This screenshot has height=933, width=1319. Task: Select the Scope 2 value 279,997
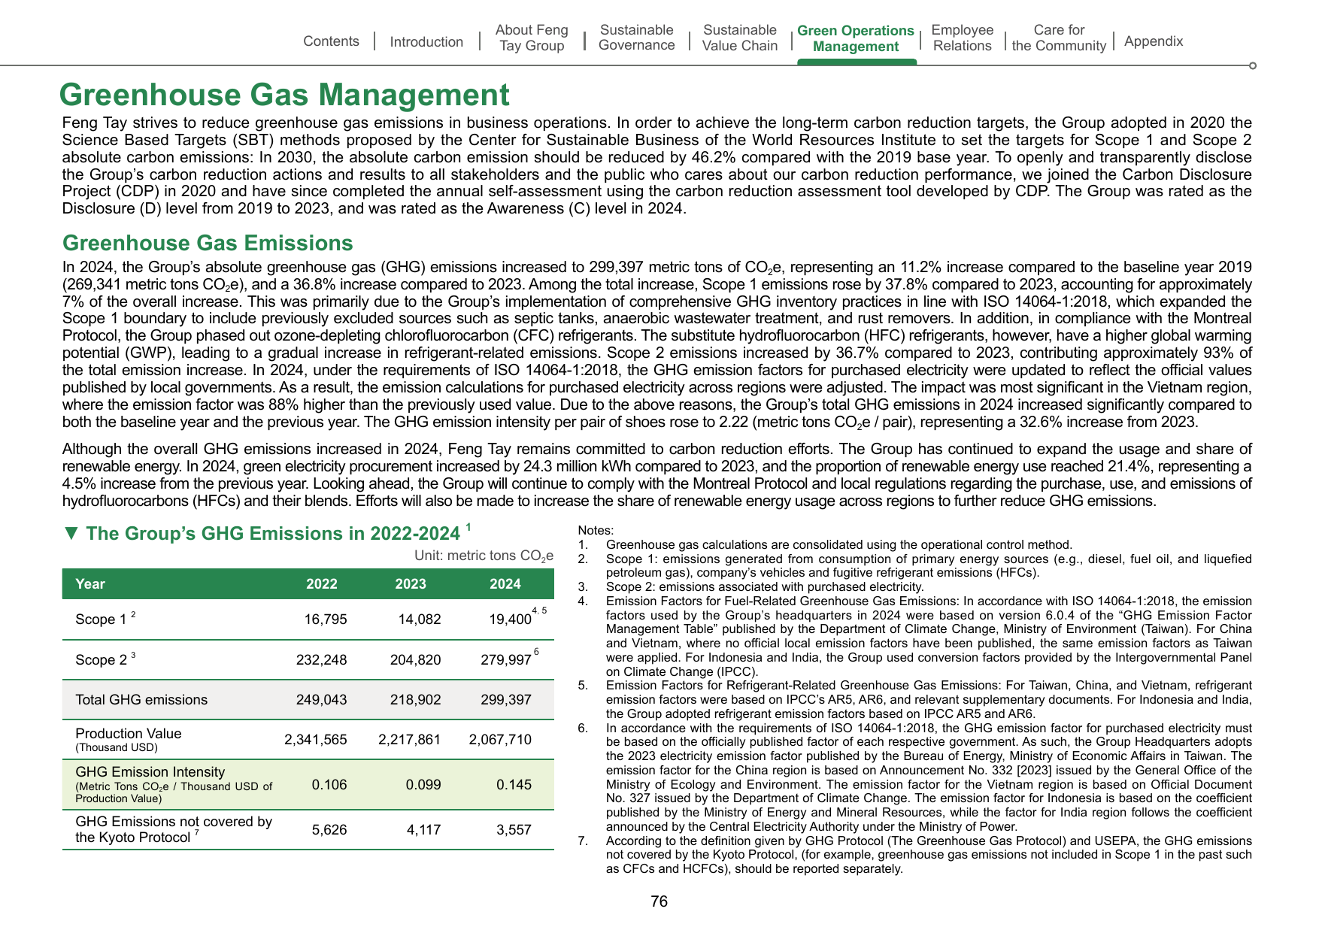[506, 660]
